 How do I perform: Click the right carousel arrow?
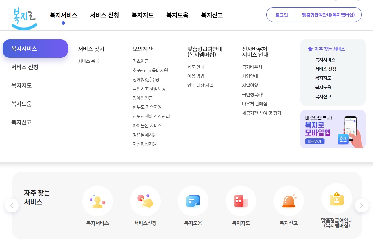click(x=361, y=205)
